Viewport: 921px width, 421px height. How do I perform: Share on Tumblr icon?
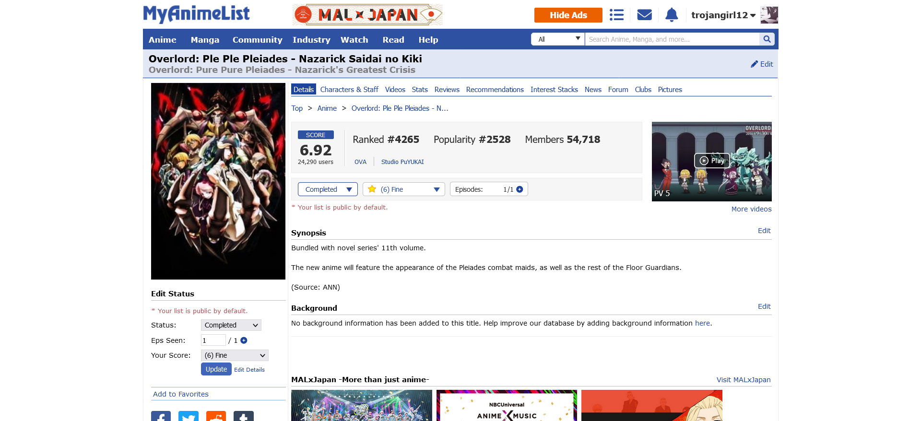click(x=244, y=416)
